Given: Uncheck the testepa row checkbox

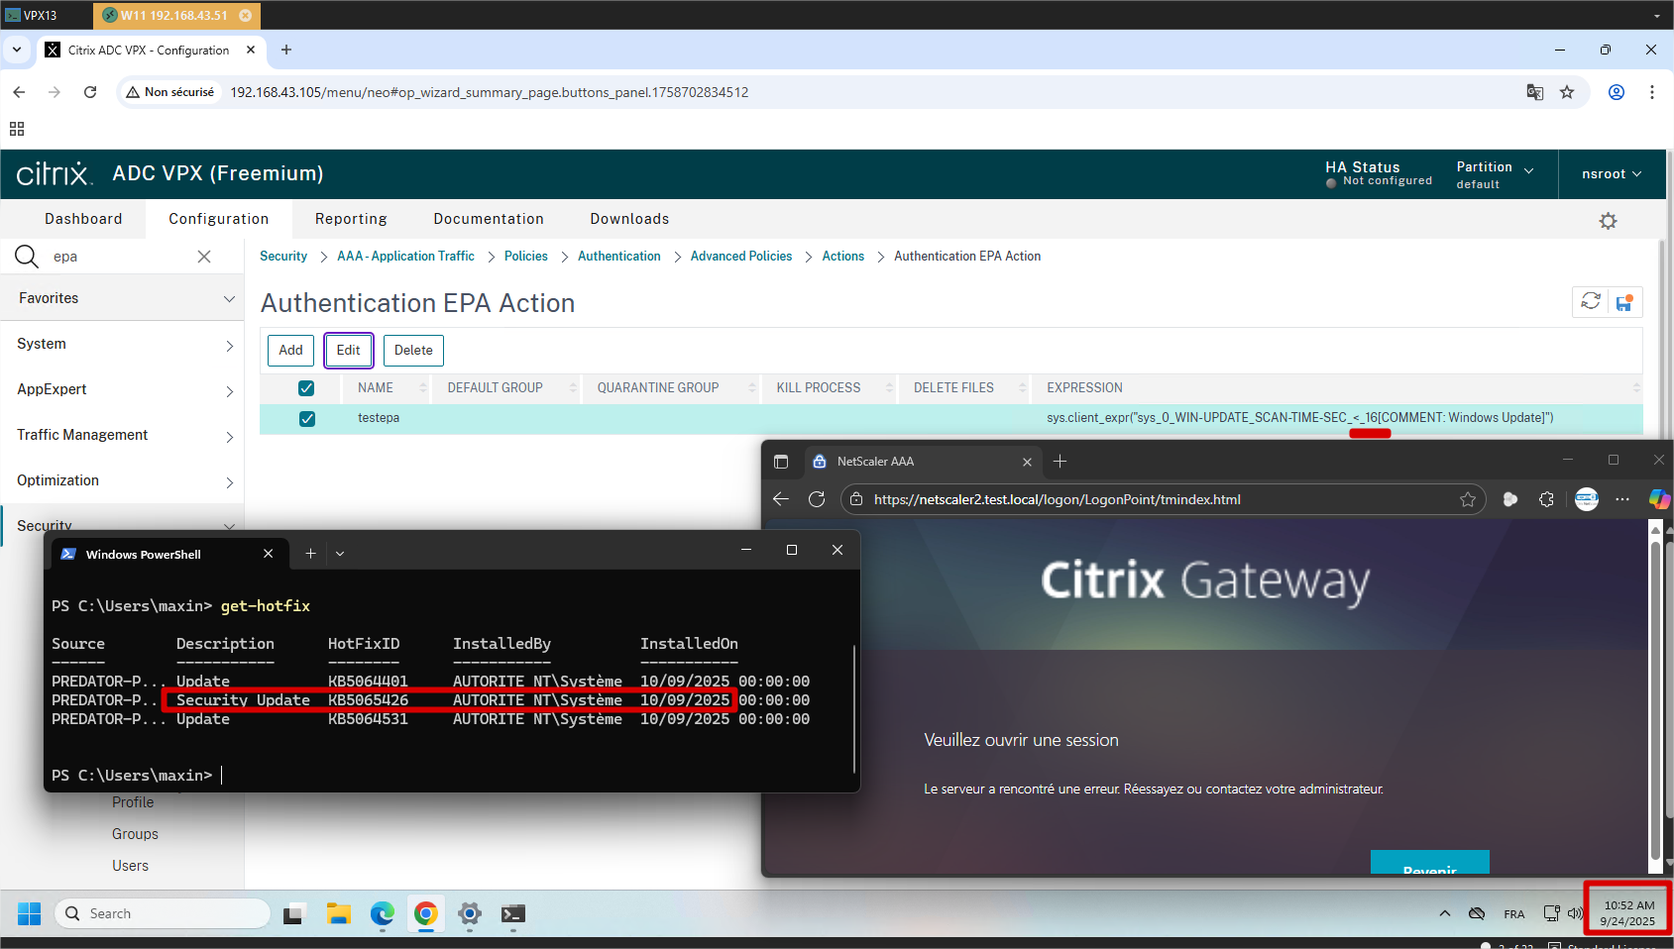Looking at the screenshot, I should coord(307,418).
